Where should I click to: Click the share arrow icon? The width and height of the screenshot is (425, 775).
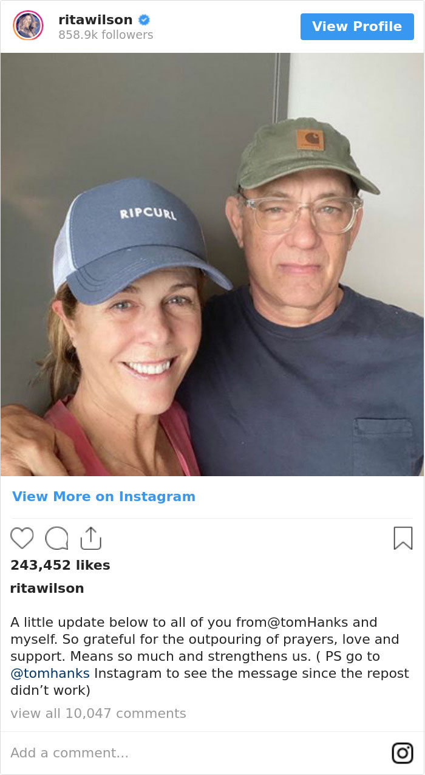pyautogui.click(x=91, y=537)
